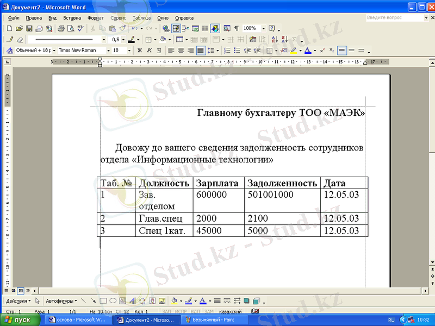Toggle the Tables and Borders toolbar button

[176, 28]
